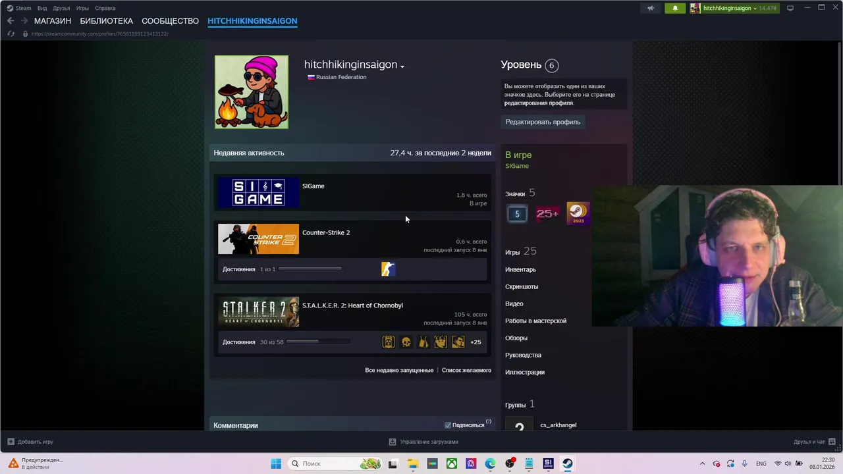Open the Инвентарь link
This screenshot has height=474, width=843.
point(520,269)
